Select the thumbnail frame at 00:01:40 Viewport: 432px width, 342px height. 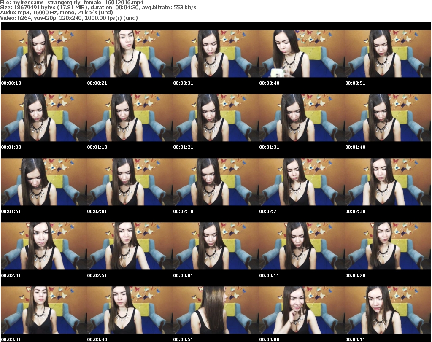point(388,118)
